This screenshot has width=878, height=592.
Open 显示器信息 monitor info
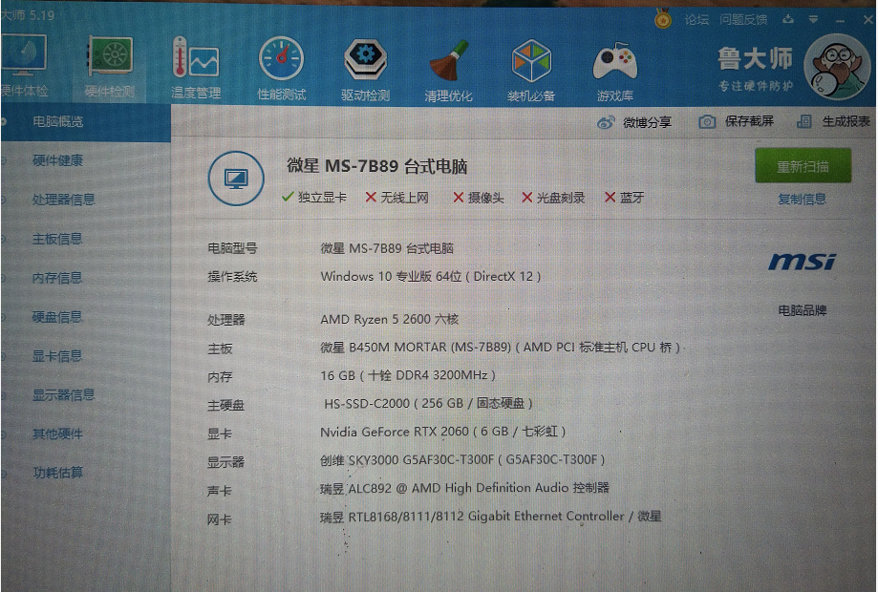tap(63, 394)
